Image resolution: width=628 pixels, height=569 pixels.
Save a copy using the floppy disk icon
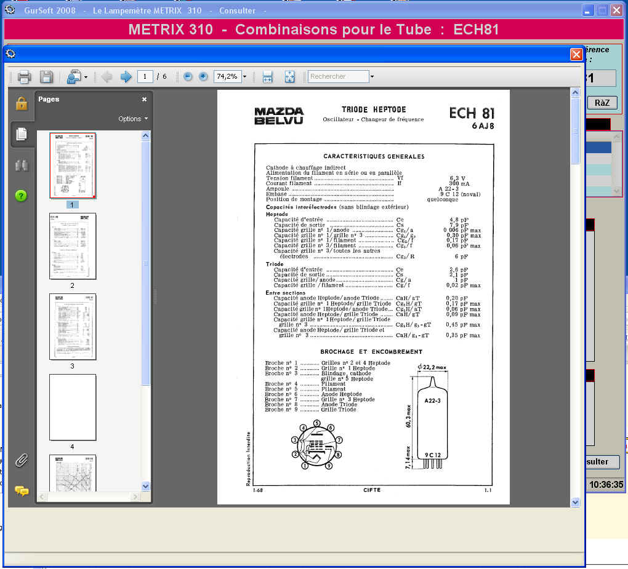tap(46, 76)
